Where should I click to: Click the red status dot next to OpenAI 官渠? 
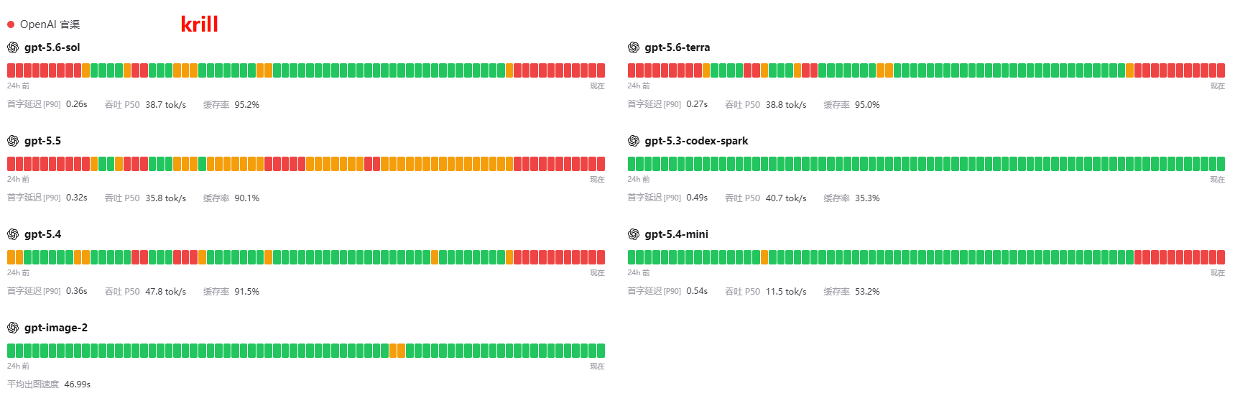[11, 24]
